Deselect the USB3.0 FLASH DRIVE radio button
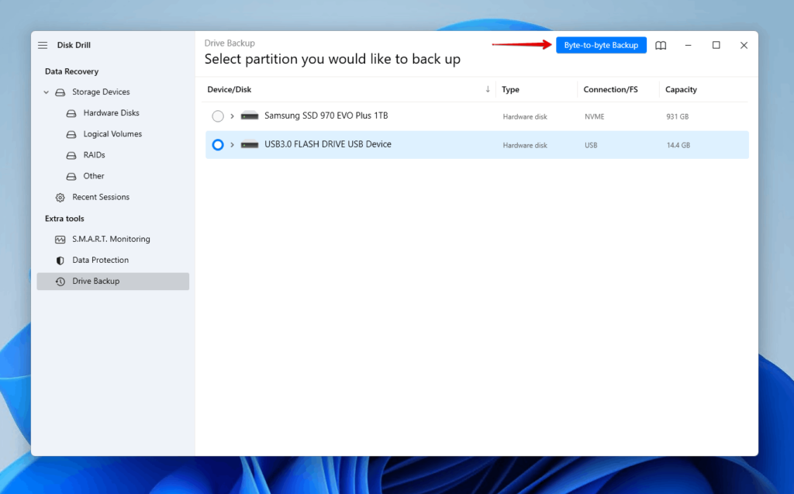794x494 pixels. [x=217, y=144]
